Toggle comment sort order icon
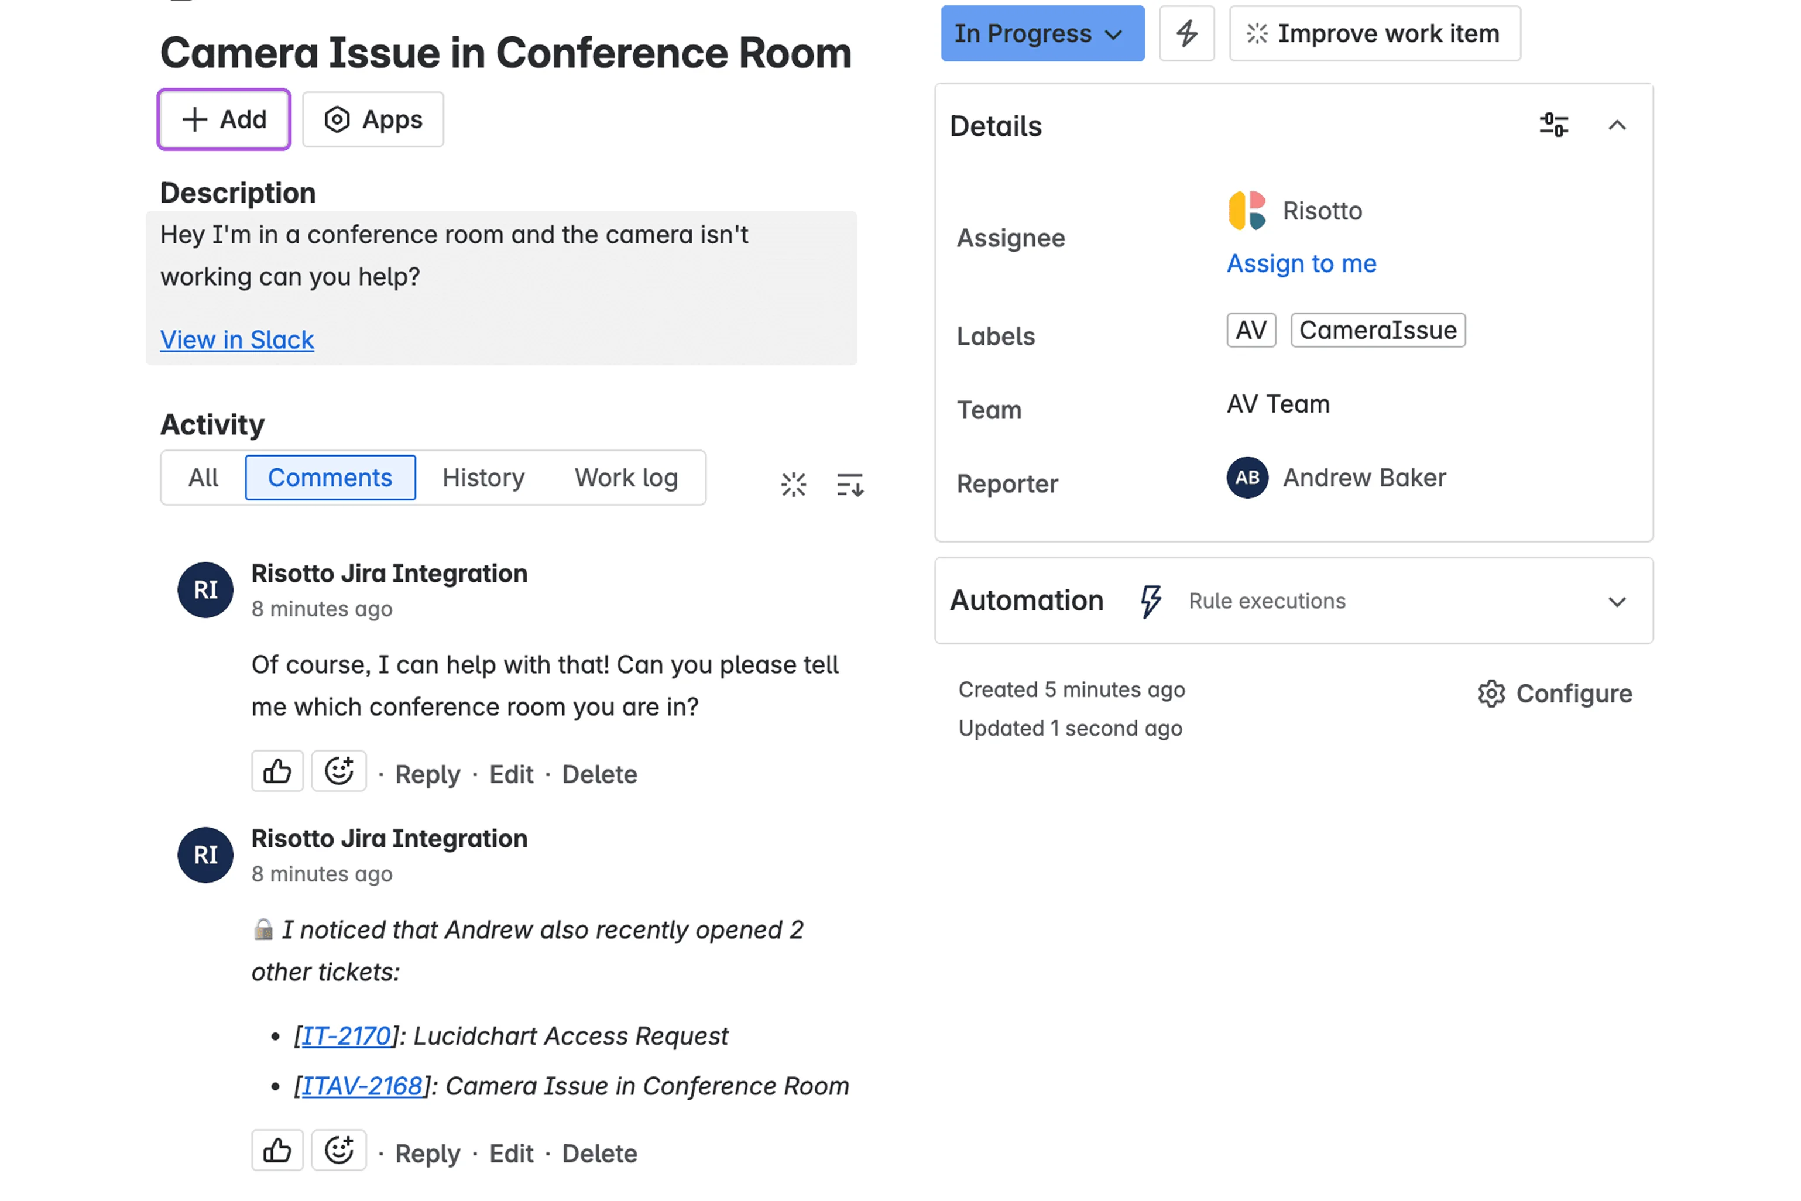 849,484
